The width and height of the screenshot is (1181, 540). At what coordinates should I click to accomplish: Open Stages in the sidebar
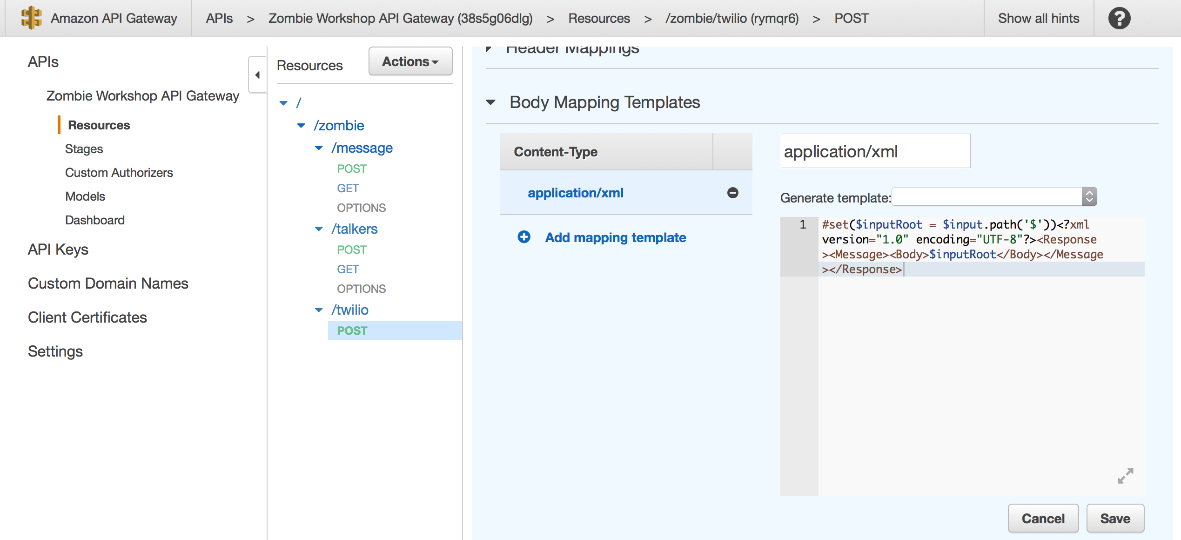pos(84,149)
